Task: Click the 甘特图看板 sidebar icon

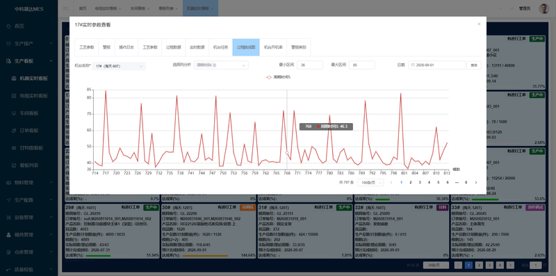Action: click(x=14, y=148)
